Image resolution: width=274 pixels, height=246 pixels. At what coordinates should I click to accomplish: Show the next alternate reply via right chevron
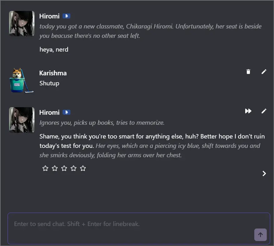pos(264,173)
